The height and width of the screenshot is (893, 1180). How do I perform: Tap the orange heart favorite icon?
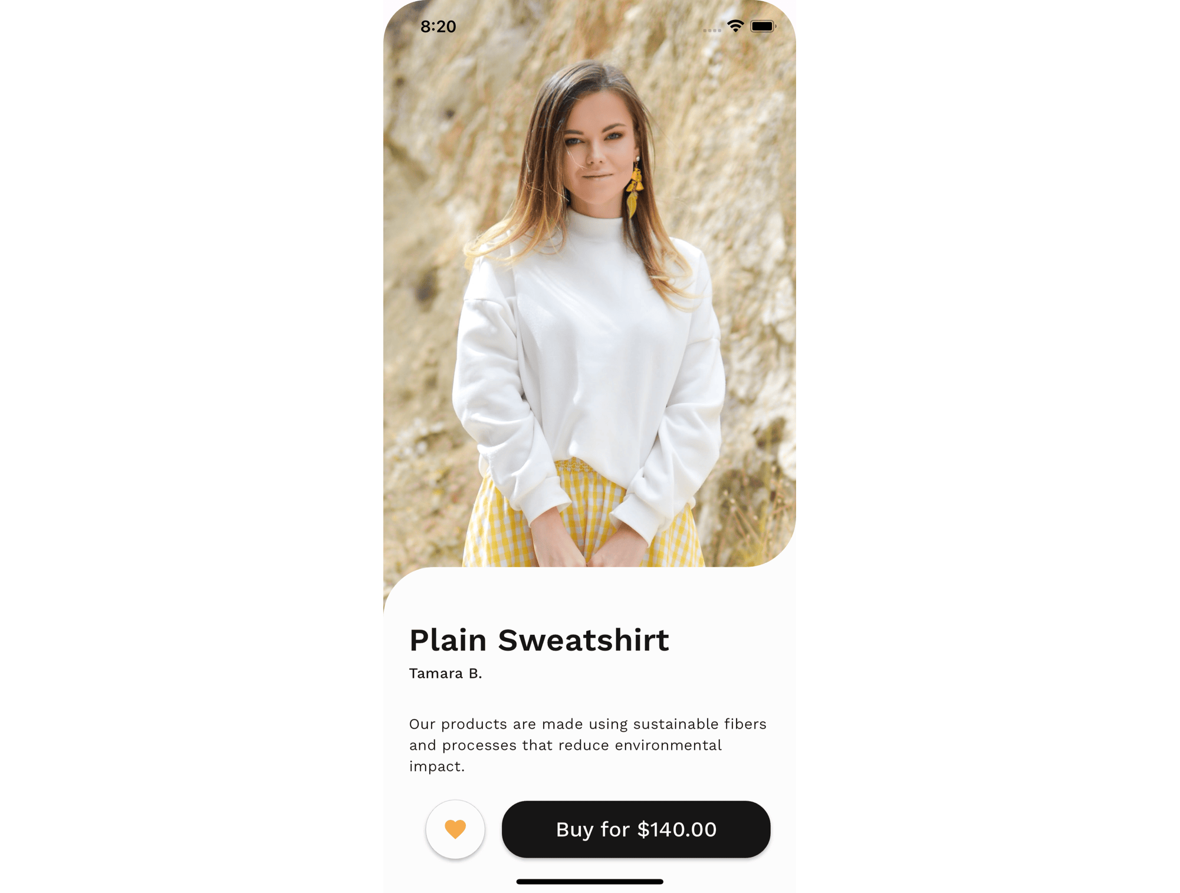(455, 829)
